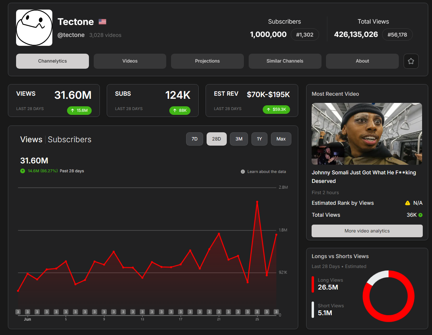Click the green 88K subs change badge
Screen dimensions: 432x335
(180, 110)
